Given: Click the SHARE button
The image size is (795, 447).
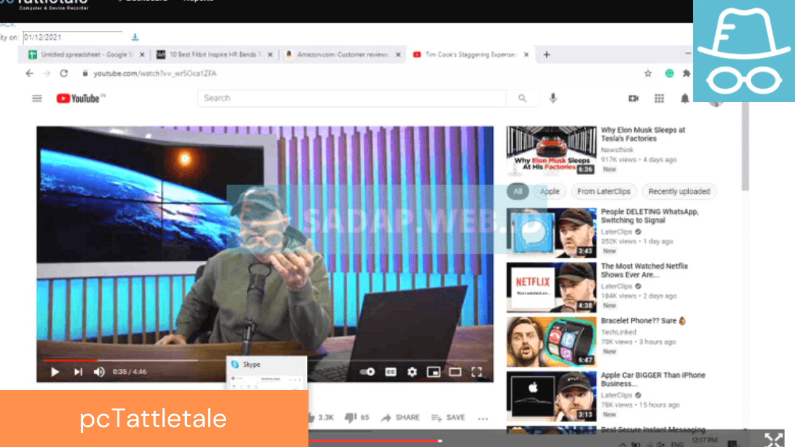Looking at the screenshot, I should pyautogui.click(x=401, y=417).
